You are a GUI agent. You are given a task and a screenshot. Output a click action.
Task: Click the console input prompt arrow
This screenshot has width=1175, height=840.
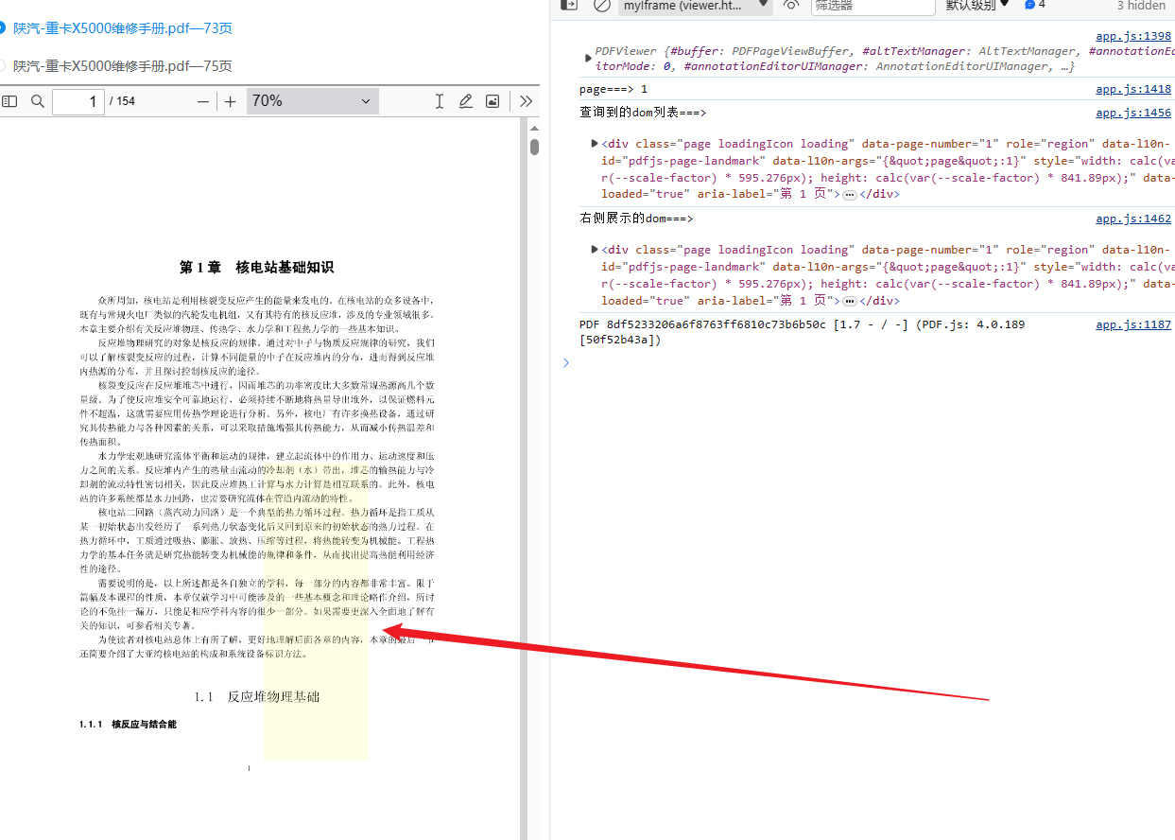pos(566,362)
